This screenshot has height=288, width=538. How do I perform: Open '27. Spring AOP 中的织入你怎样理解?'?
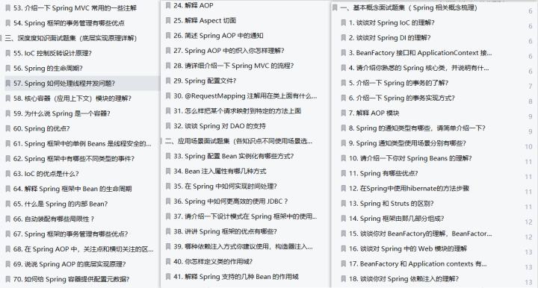click(229, 51)
